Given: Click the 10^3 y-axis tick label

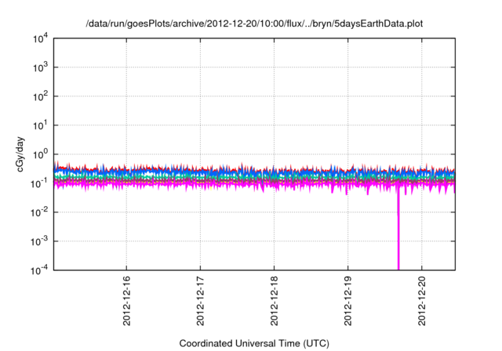Looking at the screenshot, I should [41, 67].
